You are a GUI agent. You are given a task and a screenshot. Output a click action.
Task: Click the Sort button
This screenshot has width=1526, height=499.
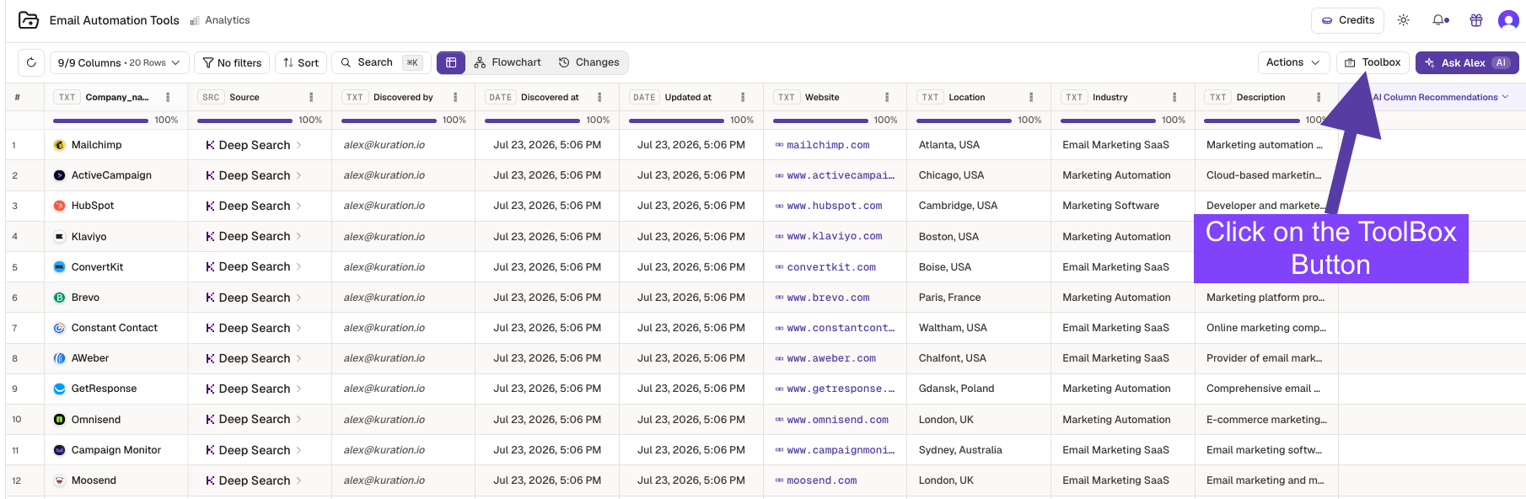[301, 62]
